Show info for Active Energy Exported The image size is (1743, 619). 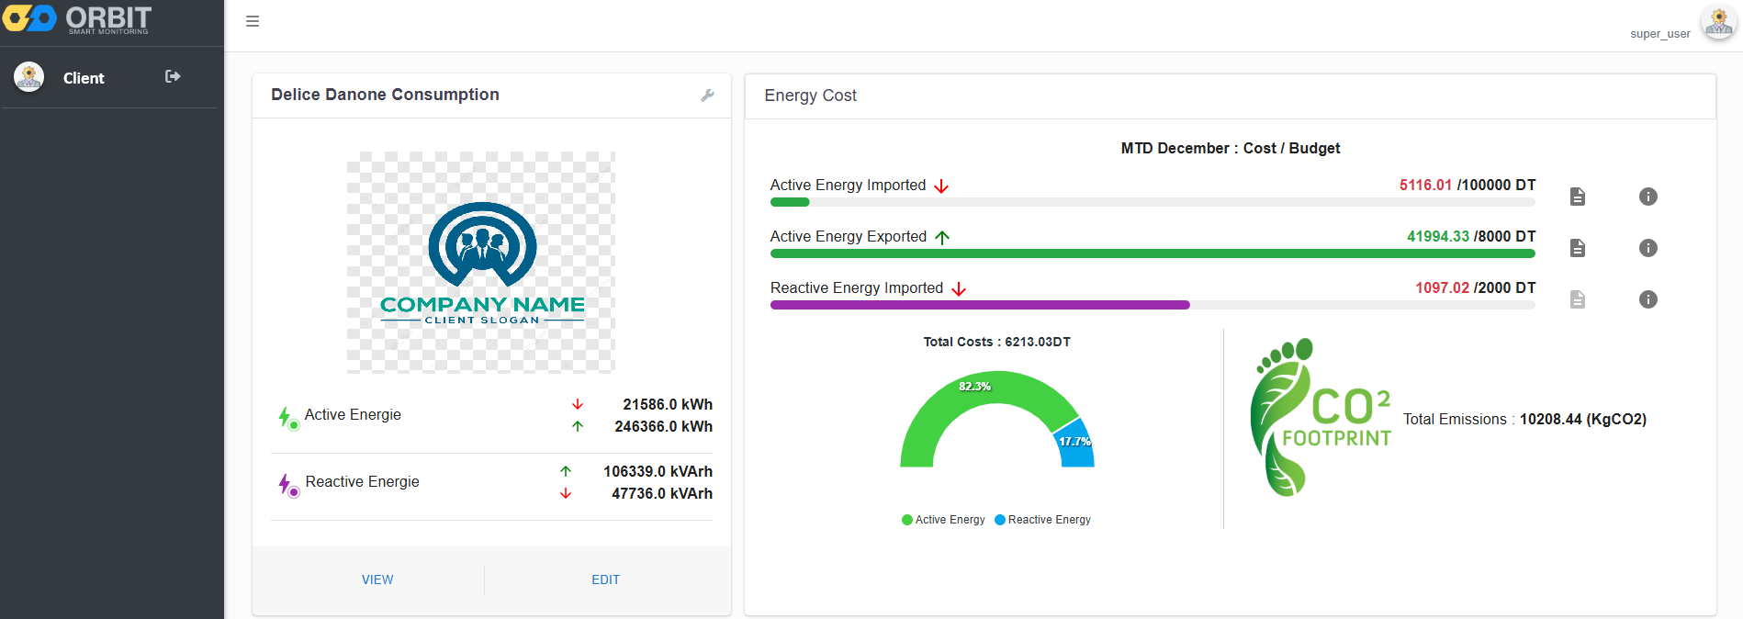point(1647,248)
